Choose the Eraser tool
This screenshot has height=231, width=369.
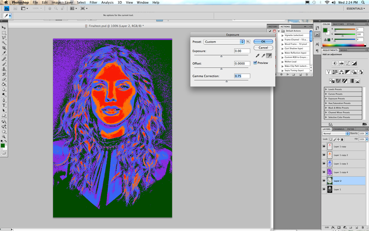coord(4,79)
